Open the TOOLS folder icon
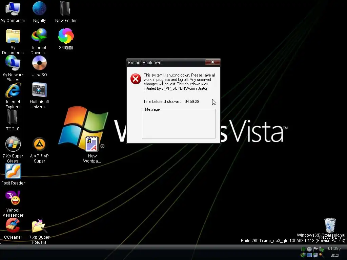The image size is (347, 260). point(13,120)
